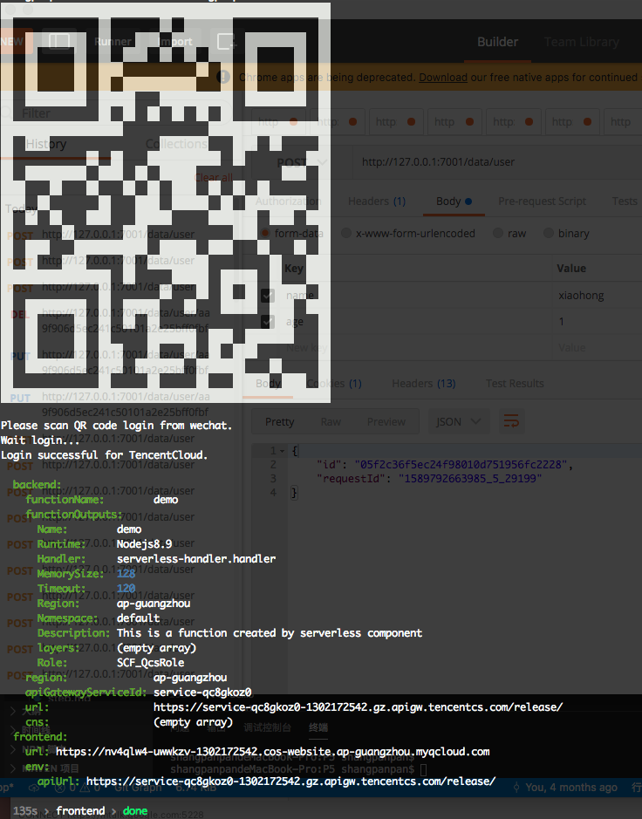This screenshot has width=642, height=819.
Task: Open the JSON format dropdown
Action: pyautogui.click(x=459, y=421)
